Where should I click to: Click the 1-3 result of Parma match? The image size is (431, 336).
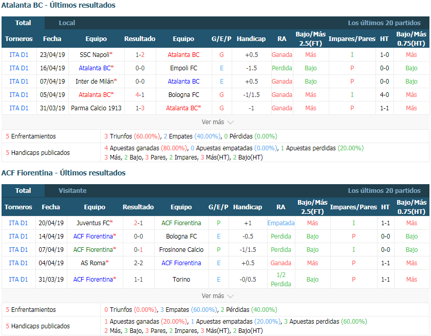pos(140,108)
